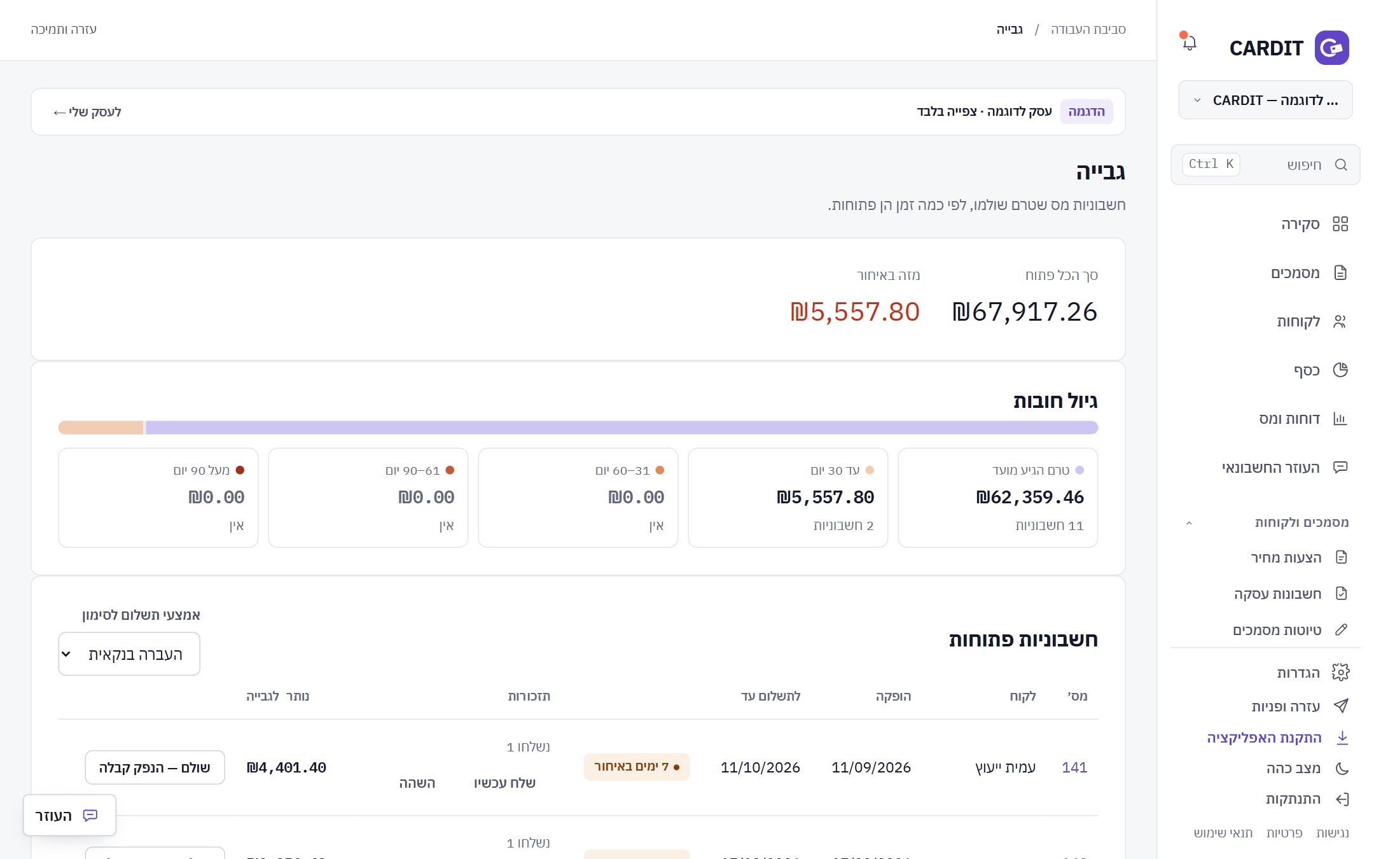Viewport: 1374px width, 859px height.
Task: Select הצעות מחיר in the sidebar
Action: [1286, 557]
